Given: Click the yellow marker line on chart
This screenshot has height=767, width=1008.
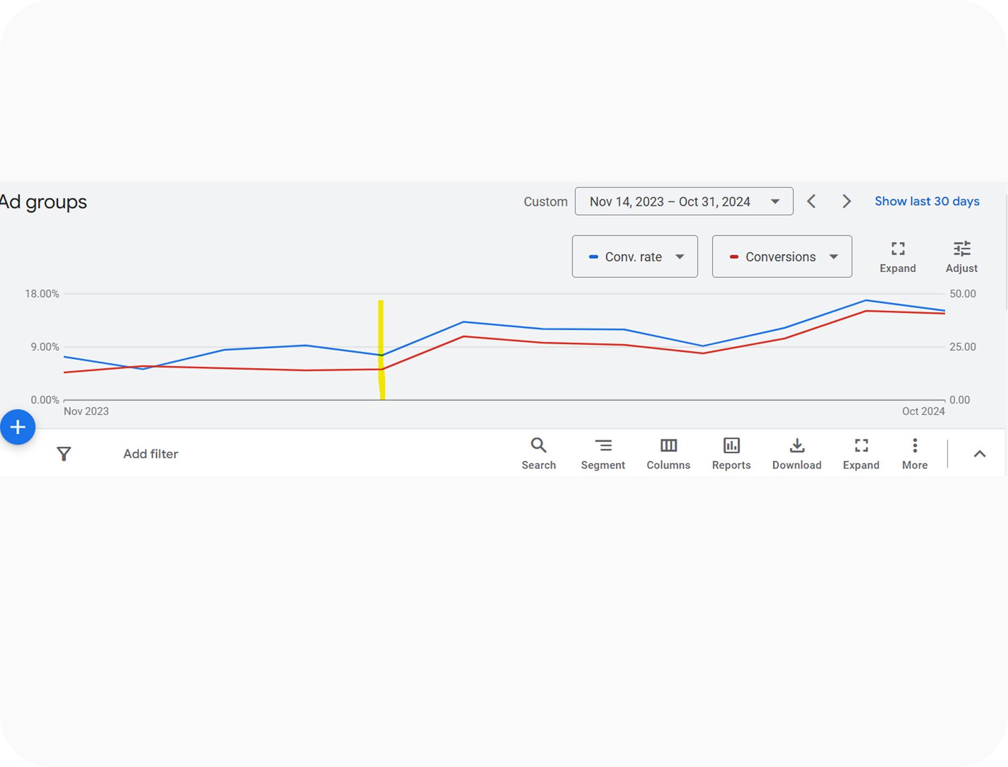Looking at the screenshot, I should [x=381, y=350].
